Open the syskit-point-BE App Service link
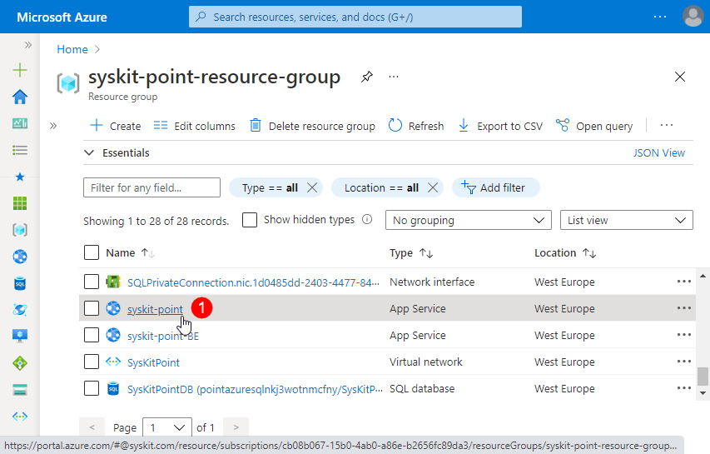Image resolution: width=710 pixels, height=454 pixels. tap(163, 337)
